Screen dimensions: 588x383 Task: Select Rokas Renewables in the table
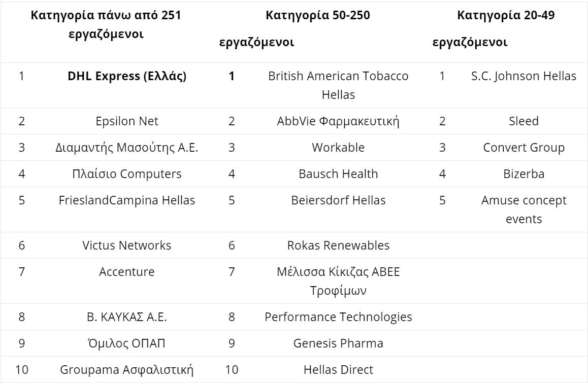pyautogui.click(x=338, y=246)
